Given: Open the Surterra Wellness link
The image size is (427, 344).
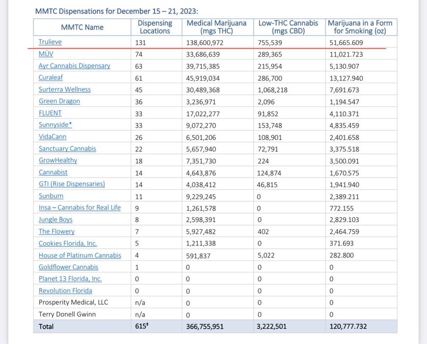Looking at the screenshot, I should pos(64,89).
